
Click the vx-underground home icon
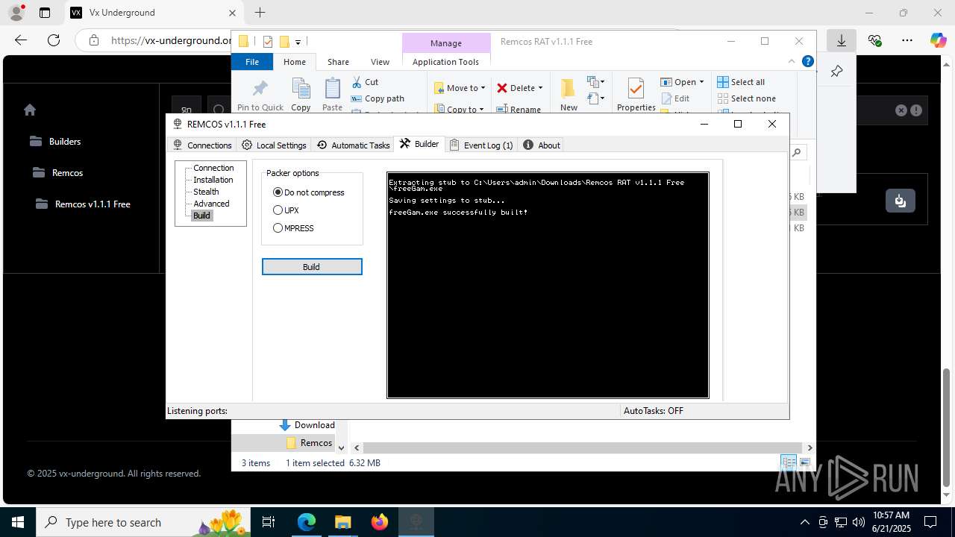click(30, 110)
